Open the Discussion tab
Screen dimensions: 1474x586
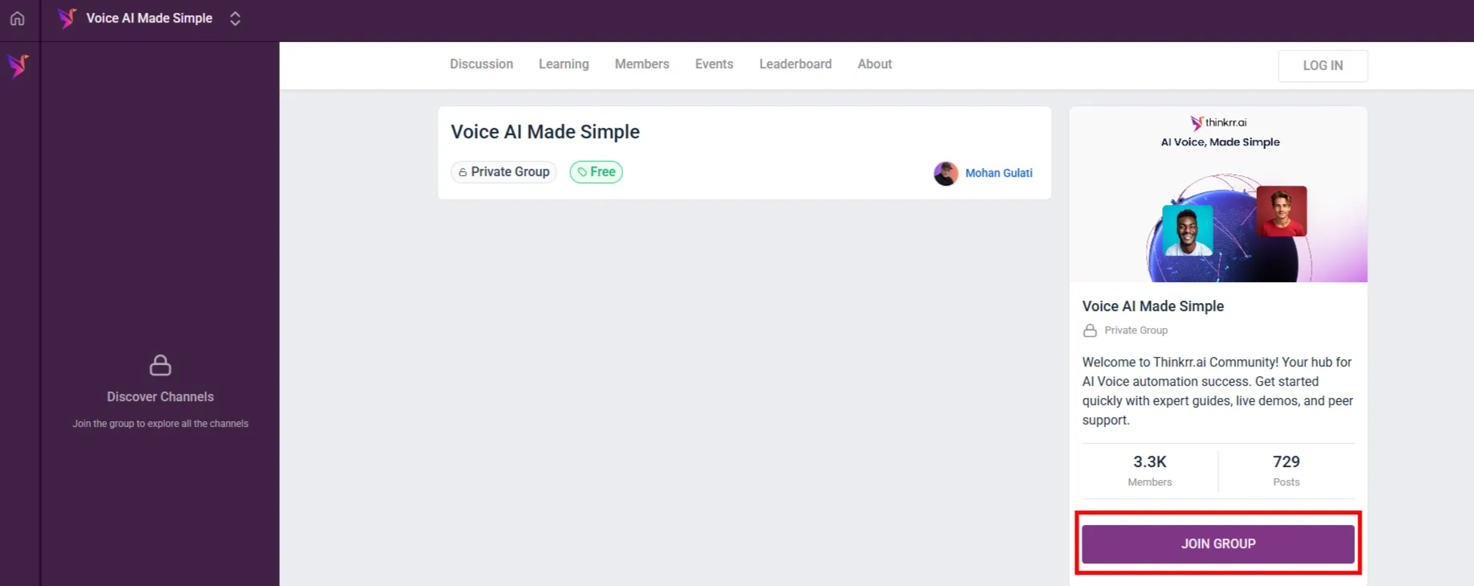click(x=481, y=64)
